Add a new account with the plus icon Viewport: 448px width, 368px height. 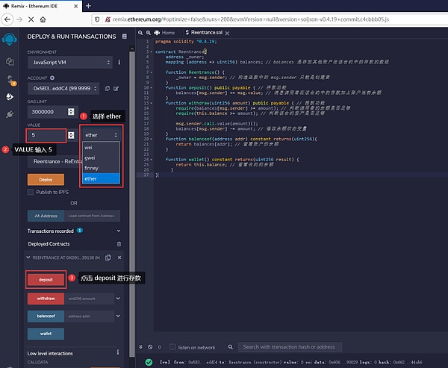52,78
